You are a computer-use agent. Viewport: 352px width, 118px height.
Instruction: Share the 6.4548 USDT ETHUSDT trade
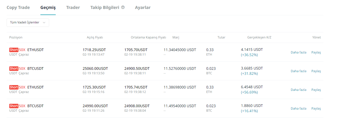click(x=316, y=90)
